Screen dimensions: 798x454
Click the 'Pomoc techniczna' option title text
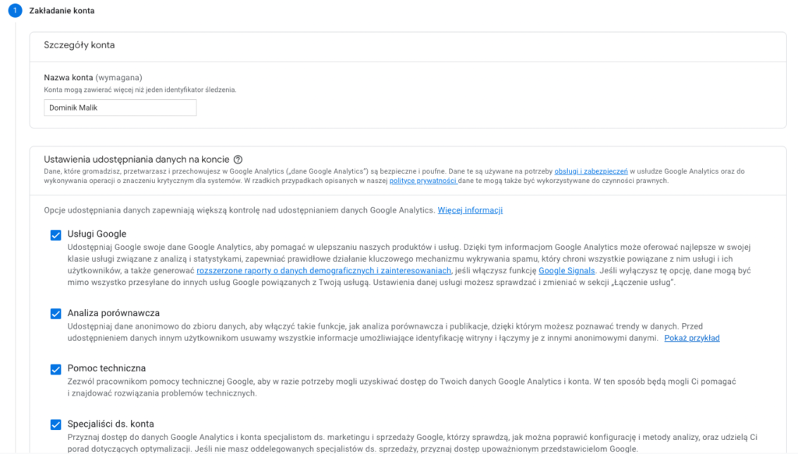point(106,368)
